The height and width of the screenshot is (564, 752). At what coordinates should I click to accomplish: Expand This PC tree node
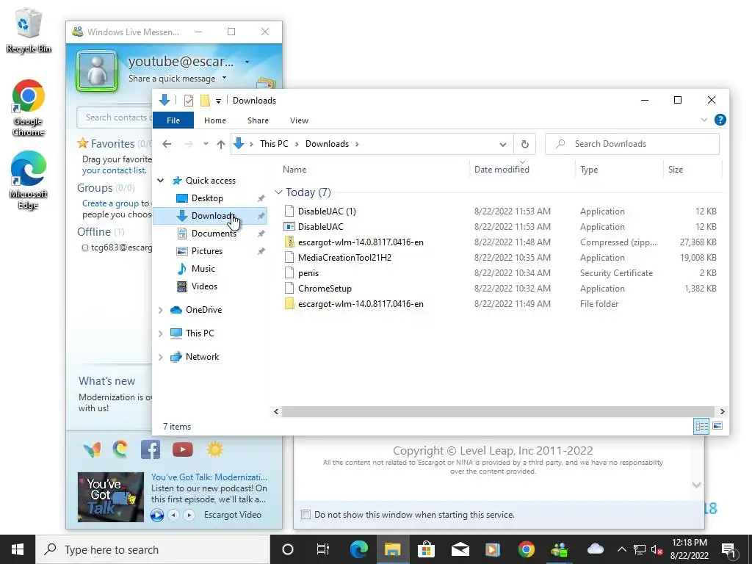[x=161, y=333]
